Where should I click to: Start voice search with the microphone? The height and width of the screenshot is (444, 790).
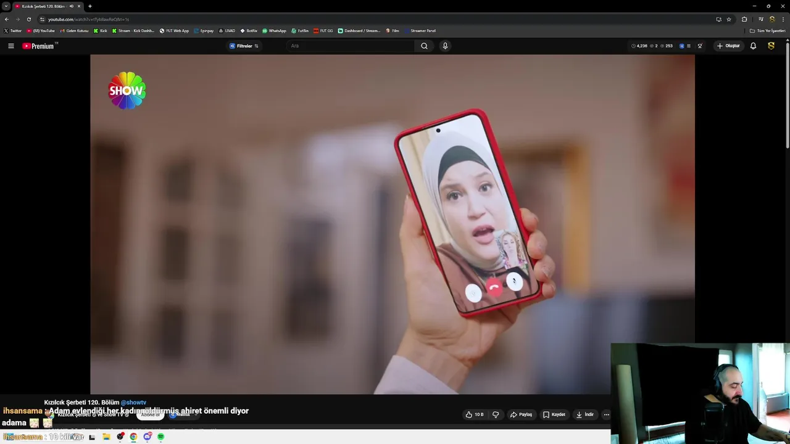445,46
